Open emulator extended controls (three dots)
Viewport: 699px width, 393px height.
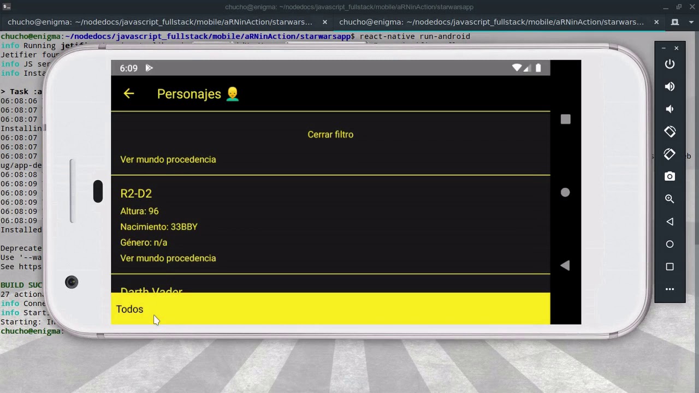(670, 289)
